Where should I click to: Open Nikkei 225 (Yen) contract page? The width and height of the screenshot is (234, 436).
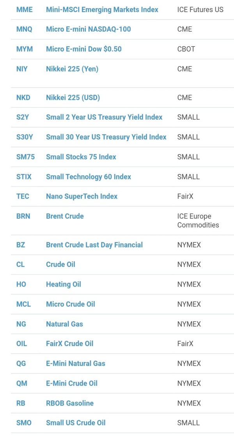point(72,69)
